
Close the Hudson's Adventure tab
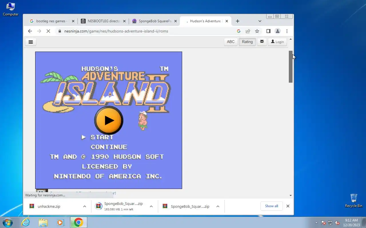[227, 21]
